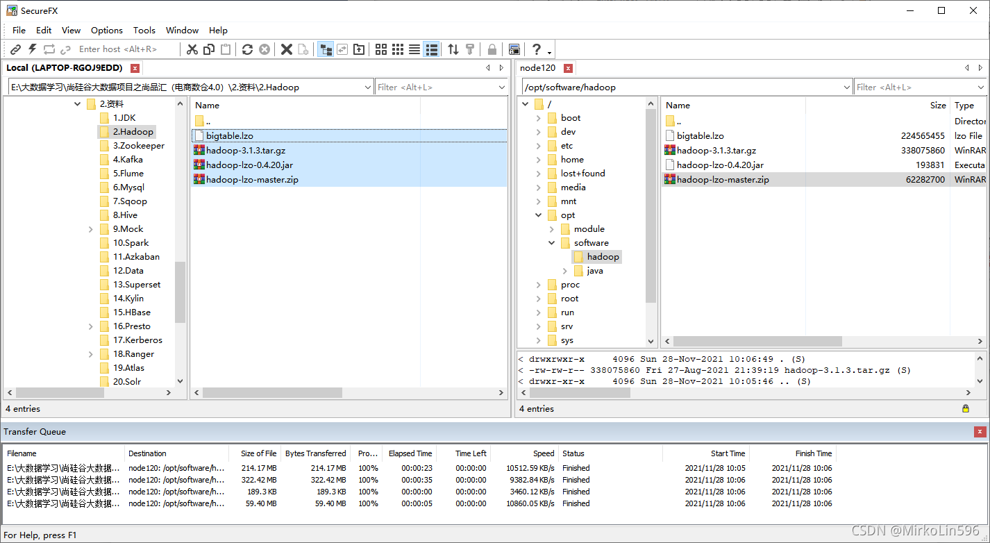This screenshot has width=990, height=543.
Task: Expand the 16.Presto folder
Action: (x=91, y=326)
